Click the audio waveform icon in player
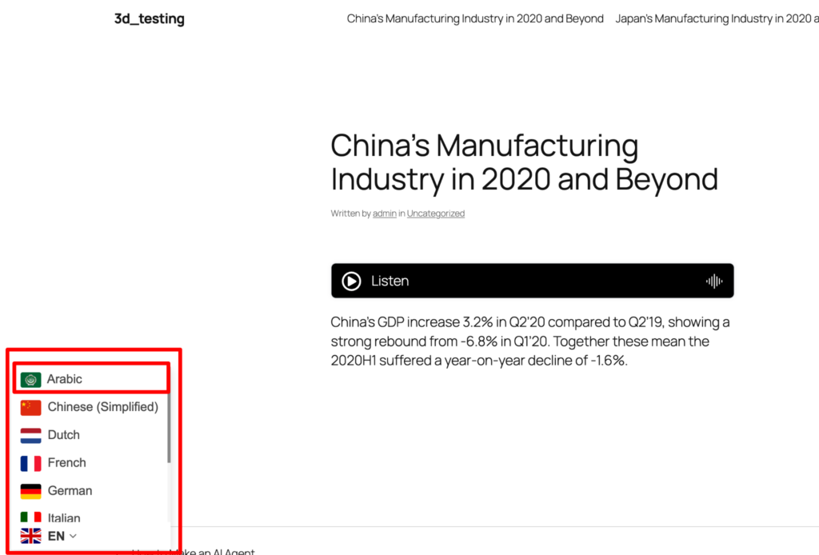819x555 pixels. click(714, 281)
